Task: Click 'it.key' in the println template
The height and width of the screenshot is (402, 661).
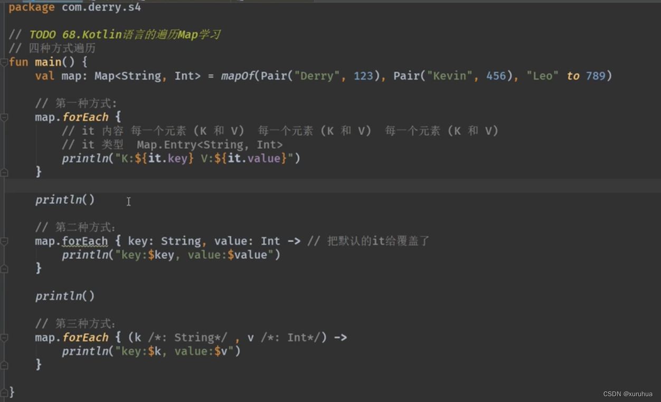Action: pyautogui.click(x=168, y=158)
